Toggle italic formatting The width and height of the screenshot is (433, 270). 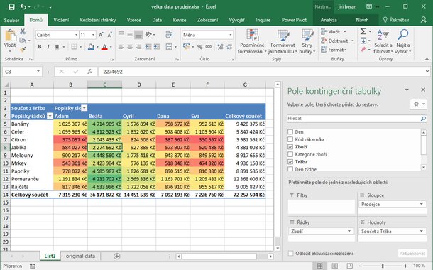tap(48, 47)
